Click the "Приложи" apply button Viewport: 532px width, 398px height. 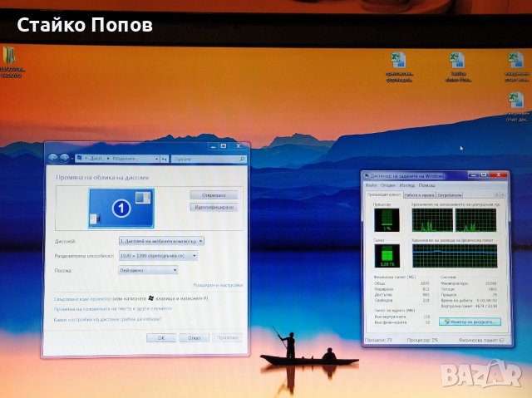click(227, 337)
